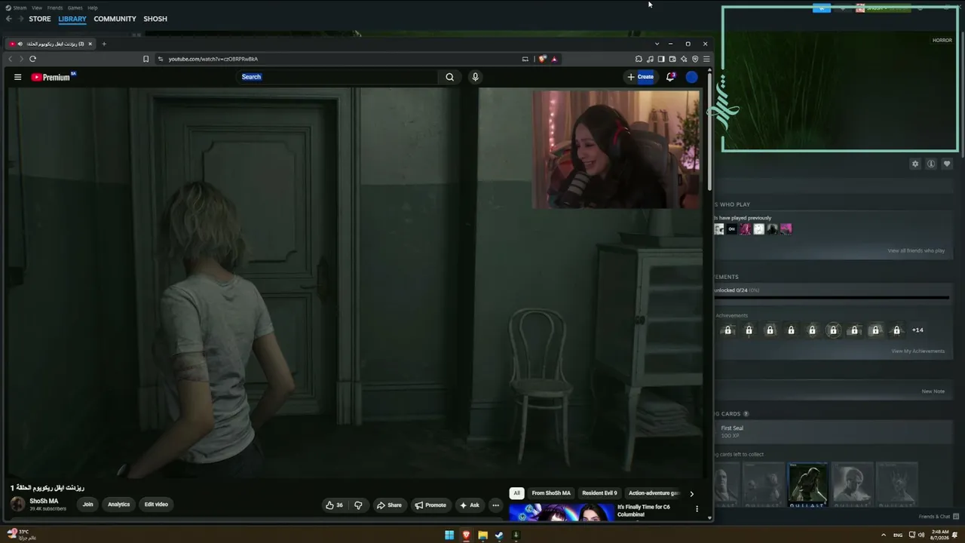Open Steam game settings gear icon
Viewport: 965px width, 543px height.
915,164
